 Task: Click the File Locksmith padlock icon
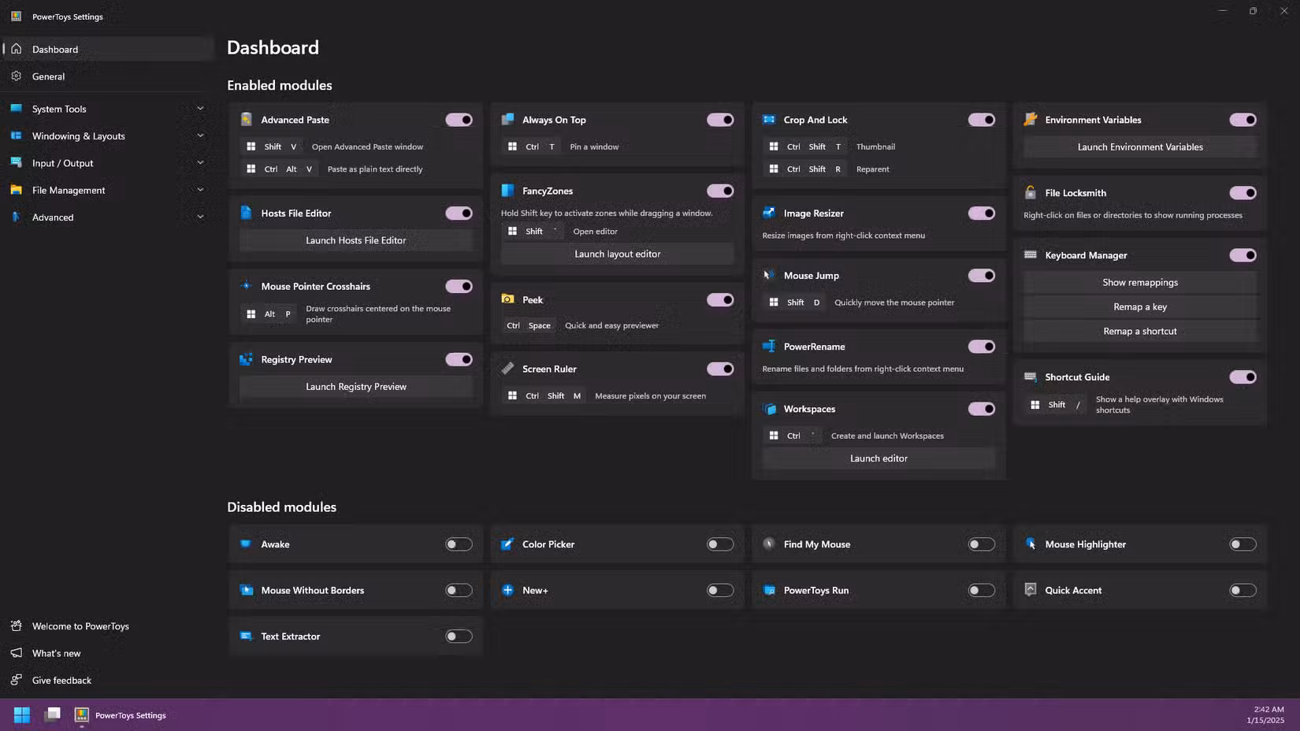pos(1030,192)
